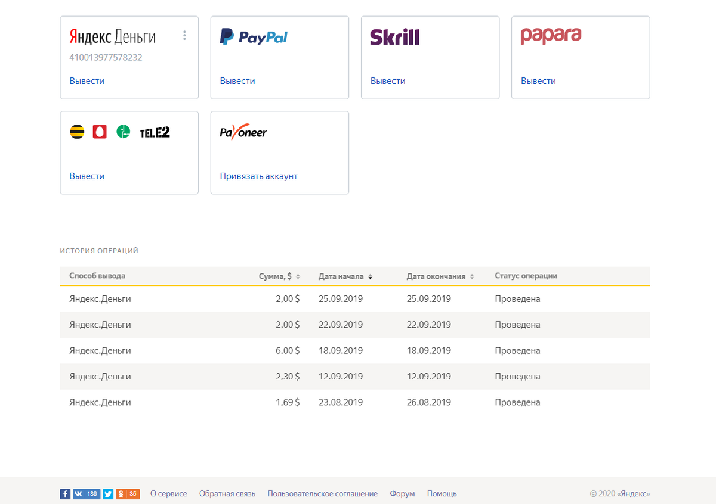Viewport: 716px width, 504px height.
Task: Open the VK share icon in footer
Action: (78, 494)
